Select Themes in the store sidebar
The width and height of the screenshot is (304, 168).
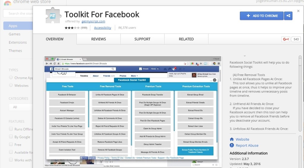coord(15,51)
